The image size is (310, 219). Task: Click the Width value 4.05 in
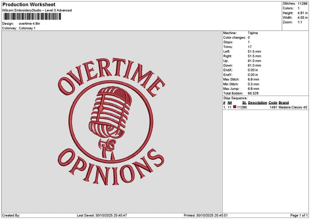tap(302, 18)
